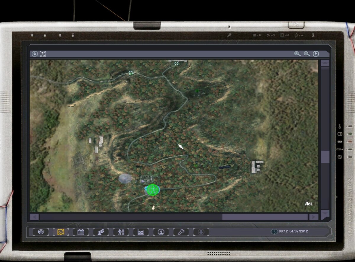Image resolution: width=355 pixels, height=262 pixels.
Task: Click the vertical scrollbar thumb
Action: pos(325,157)
